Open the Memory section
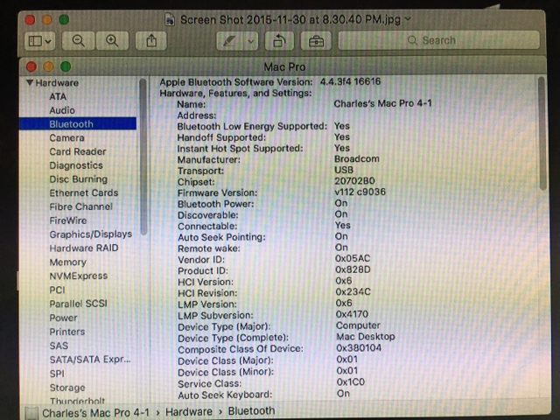 click(x=68, y=262)
